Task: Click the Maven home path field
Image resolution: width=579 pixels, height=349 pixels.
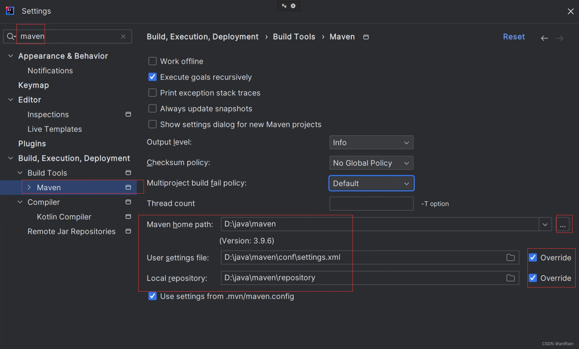Action: [380, 224]
